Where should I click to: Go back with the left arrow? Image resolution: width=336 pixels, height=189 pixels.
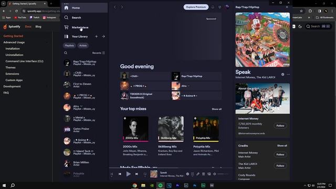(x=115, y=7)
